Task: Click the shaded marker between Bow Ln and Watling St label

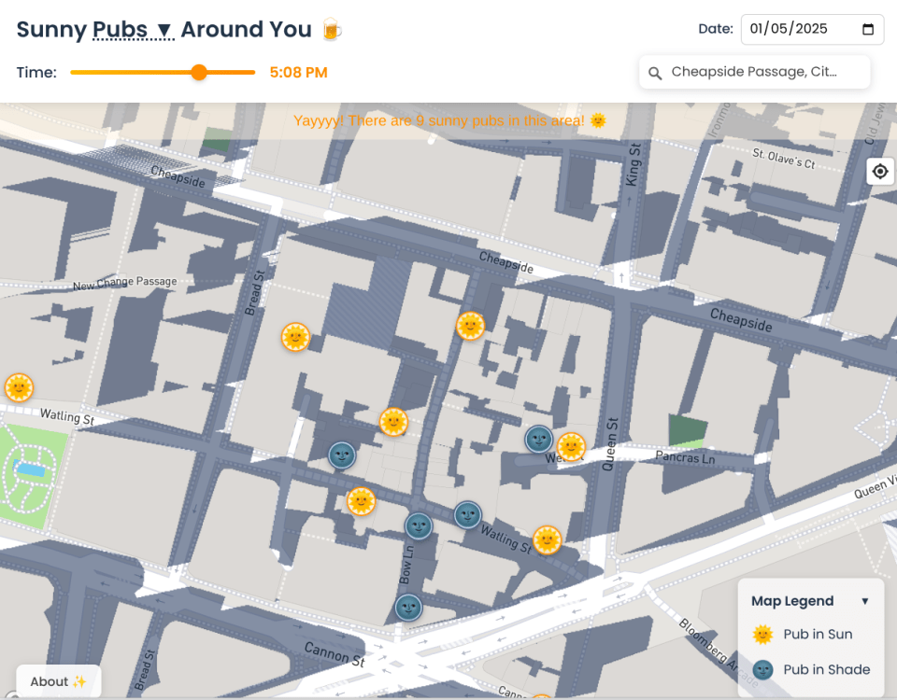Action: [467, 514]
